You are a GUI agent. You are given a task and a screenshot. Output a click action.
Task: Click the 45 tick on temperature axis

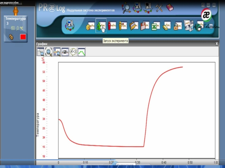click(44, 90)
